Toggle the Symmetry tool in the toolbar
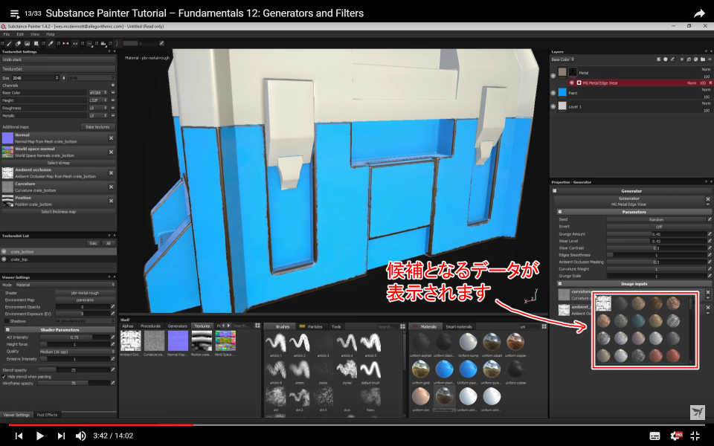714x446 pixels. pos(65,44)
